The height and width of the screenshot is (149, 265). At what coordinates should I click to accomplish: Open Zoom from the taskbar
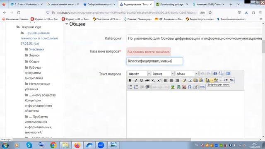pos(101,145)
